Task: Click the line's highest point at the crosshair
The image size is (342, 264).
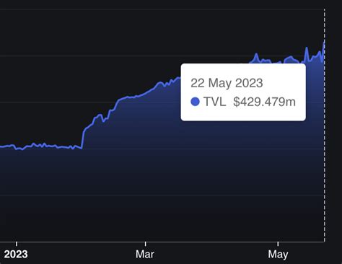Action: point(324,43)
